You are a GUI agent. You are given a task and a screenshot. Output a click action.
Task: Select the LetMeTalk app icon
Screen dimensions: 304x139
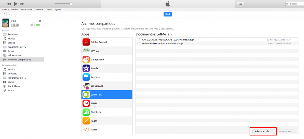pyautogui.click(x=86, y=95)
